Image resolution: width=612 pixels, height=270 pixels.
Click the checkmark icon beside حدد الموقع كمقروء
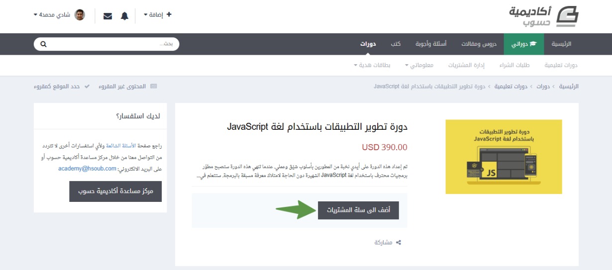[87, 86]
